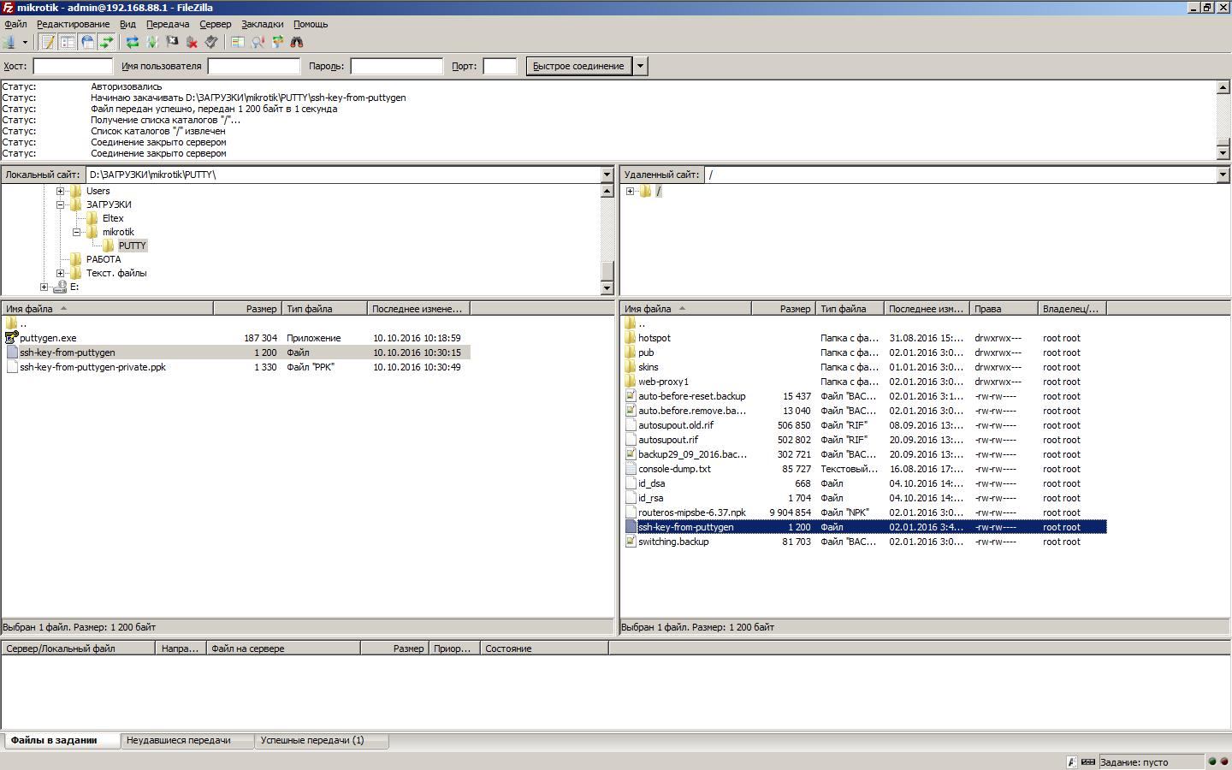
Task: Open the Вид menu
Action: pyautogui.click(x=127, y=24)
